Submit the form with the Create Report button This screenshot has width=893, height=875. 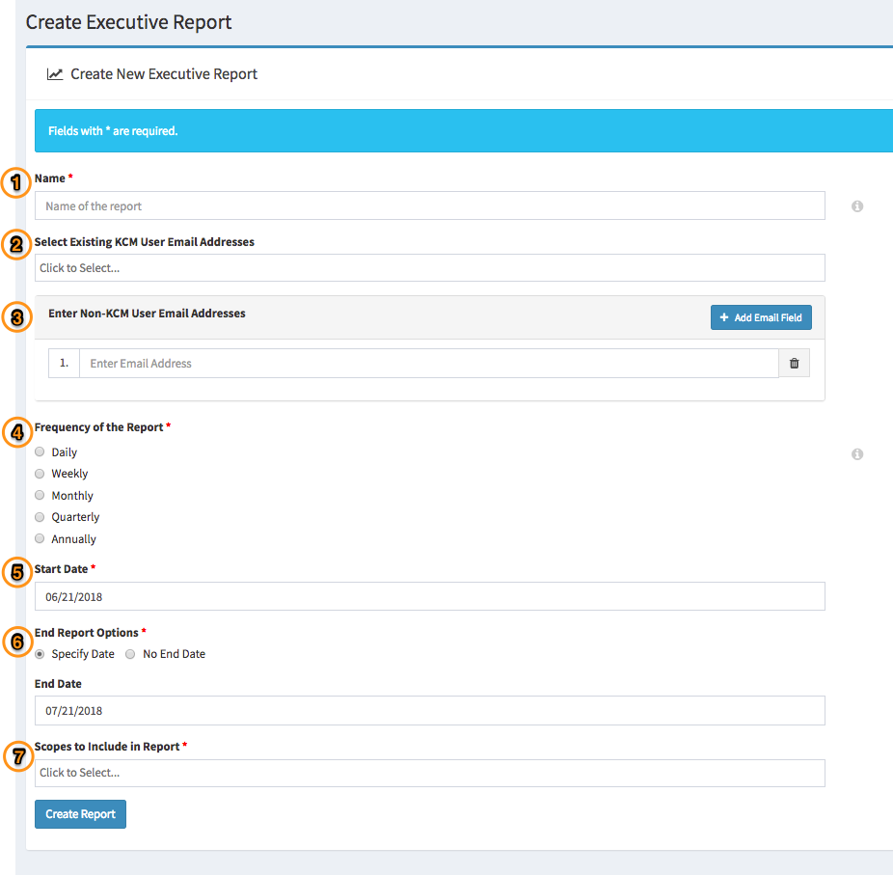click(x=80, y=813)
